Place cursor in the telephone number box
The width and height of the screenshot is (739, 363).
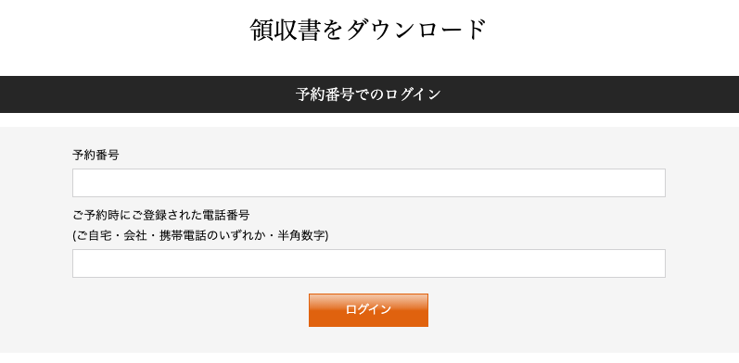368,263
